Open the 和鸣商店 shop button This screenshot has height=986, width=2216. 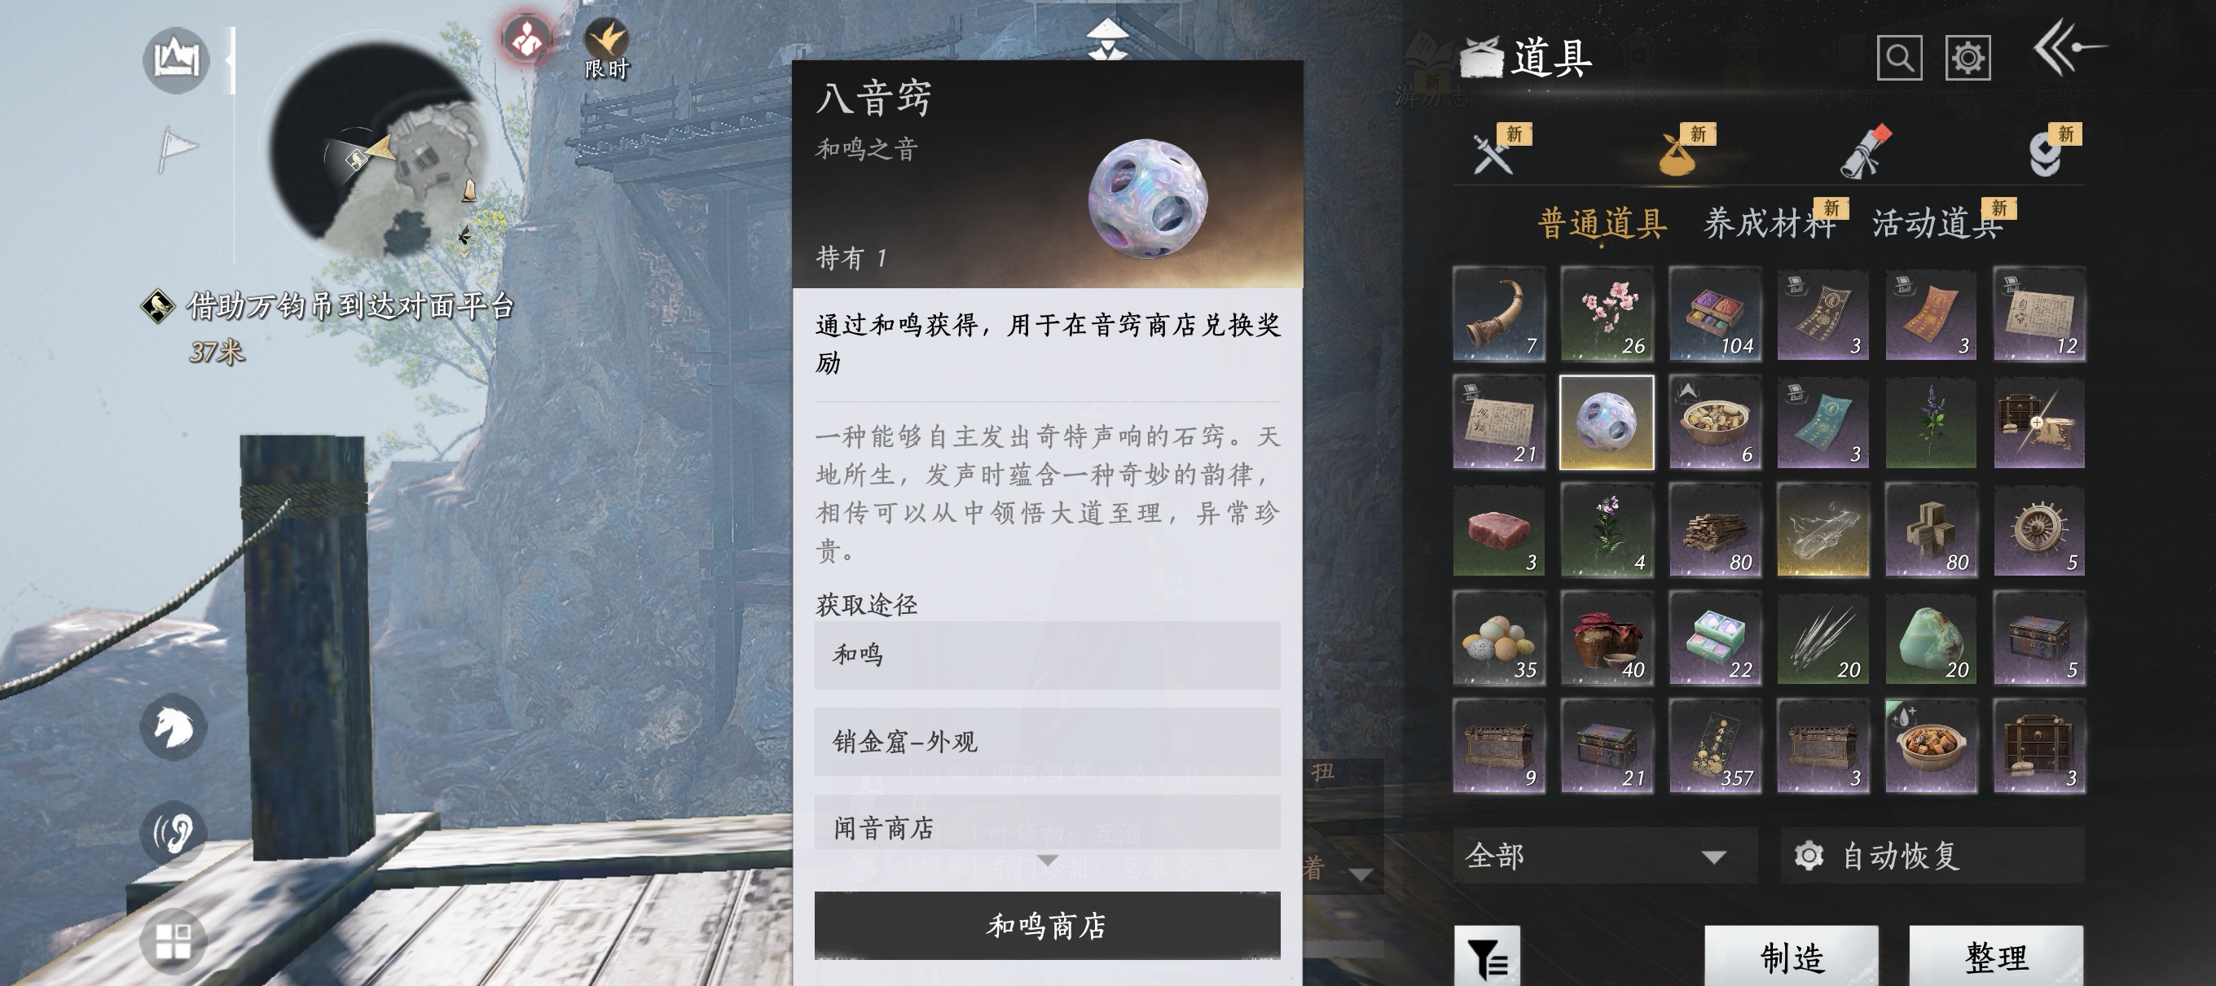click(1047, 926)
